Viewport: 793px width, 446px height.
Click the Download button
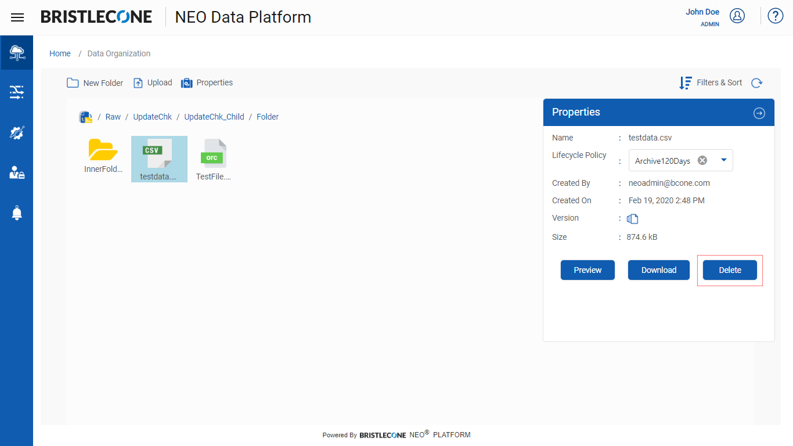click(659, 270)
